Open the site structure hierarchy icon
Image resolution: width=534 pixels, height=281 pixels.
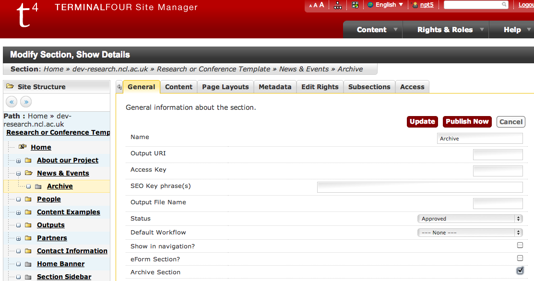(x=338, y=5)
